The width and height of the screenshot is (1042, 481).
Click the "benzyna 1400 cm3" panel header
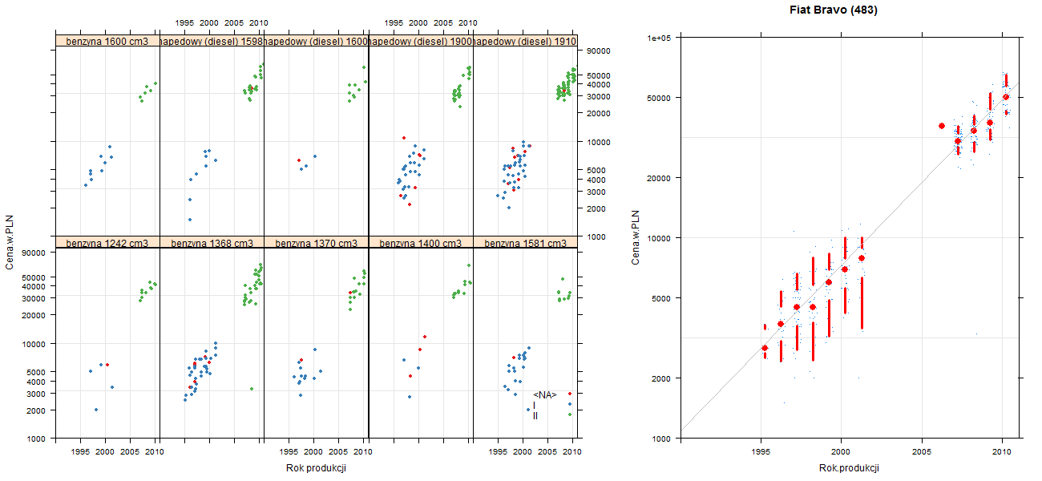[x=421, y=243]
